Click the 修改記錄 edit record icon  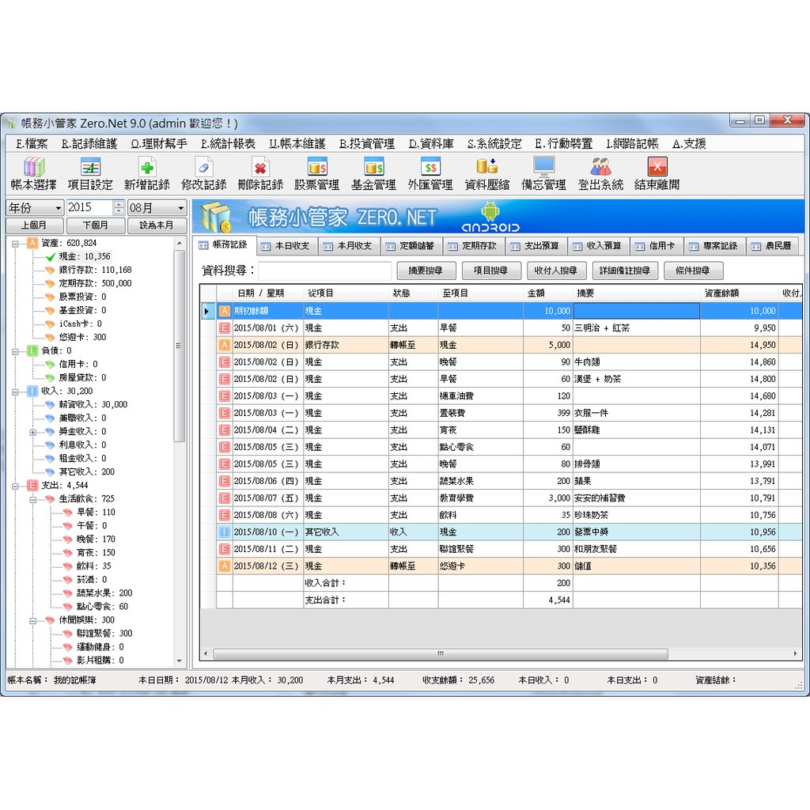click(x=203, y=173)
